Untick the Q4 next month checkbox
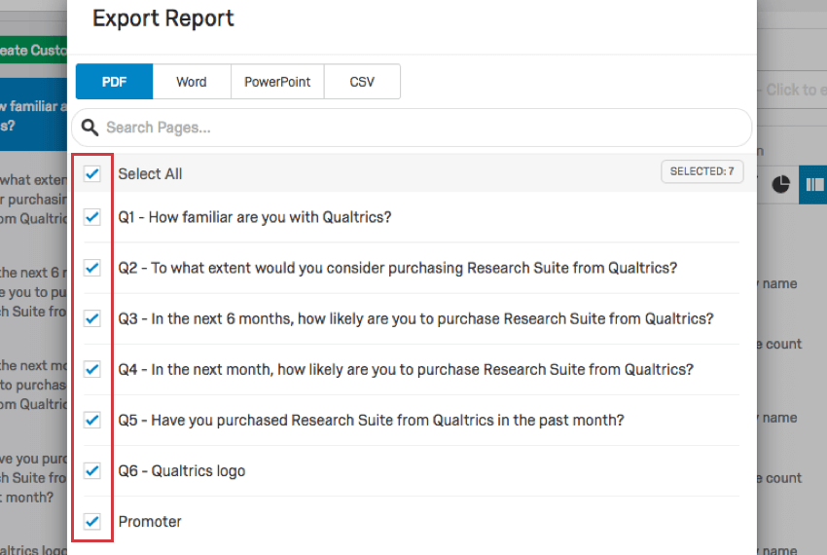827x555 pixels. point(92,369)
